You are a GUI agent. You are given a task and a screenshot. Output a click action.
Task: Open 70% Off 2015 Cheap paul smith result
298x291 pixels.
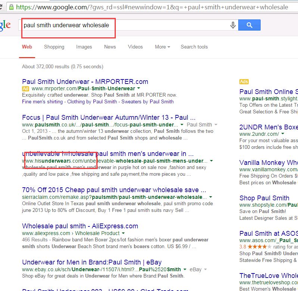pyautogui.click(x=114, y=190)
